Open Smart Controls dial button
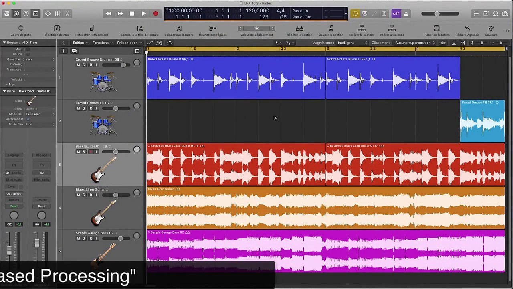 48,14
